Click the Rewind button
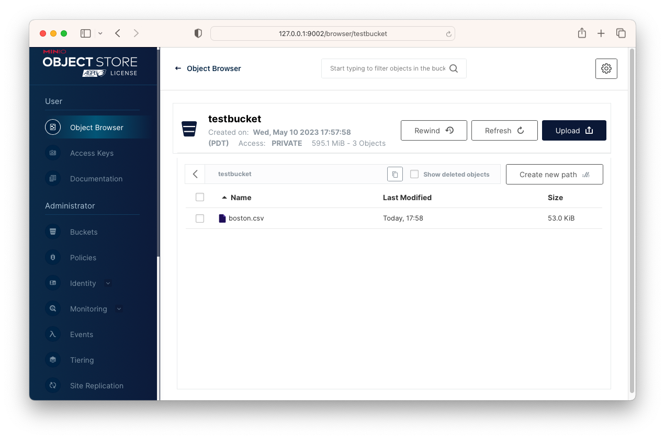Screen dimensions: 665x439 click(434, 131)
